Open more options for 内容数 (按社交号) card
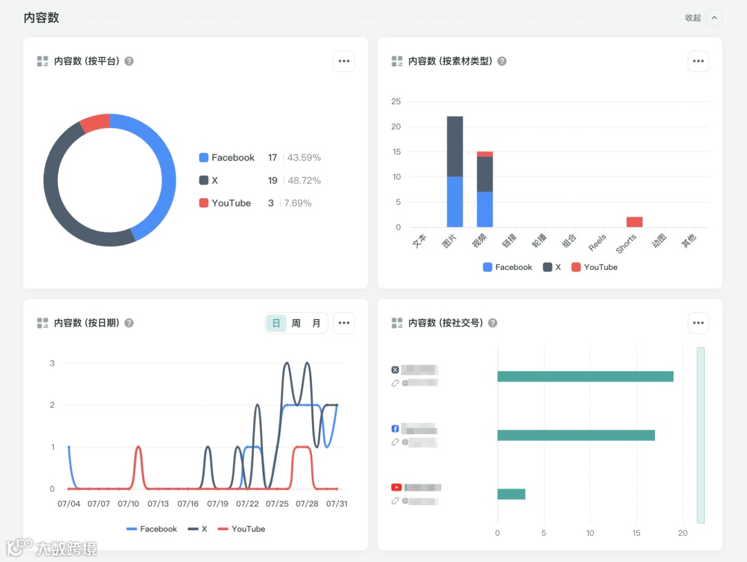The width and height of the screenshot is (747, 562). 698,323
